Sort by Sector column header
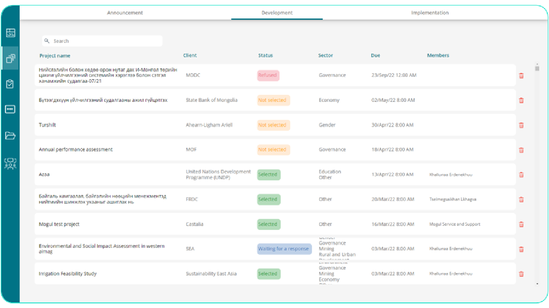The image size is (549, 308). click(x=326, y=56)
